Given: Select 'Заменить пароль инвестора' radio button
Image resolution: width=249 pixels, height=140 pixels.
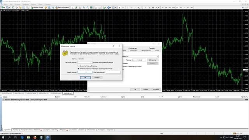Looking at the screenshot, I should (79, 68).
